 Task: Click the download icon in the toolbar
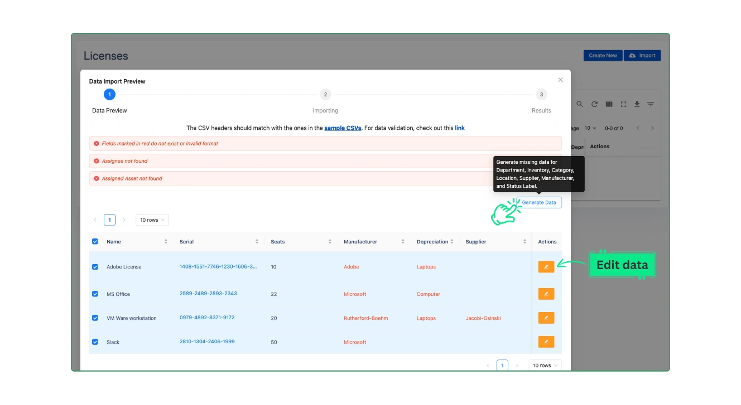(637, 104)
